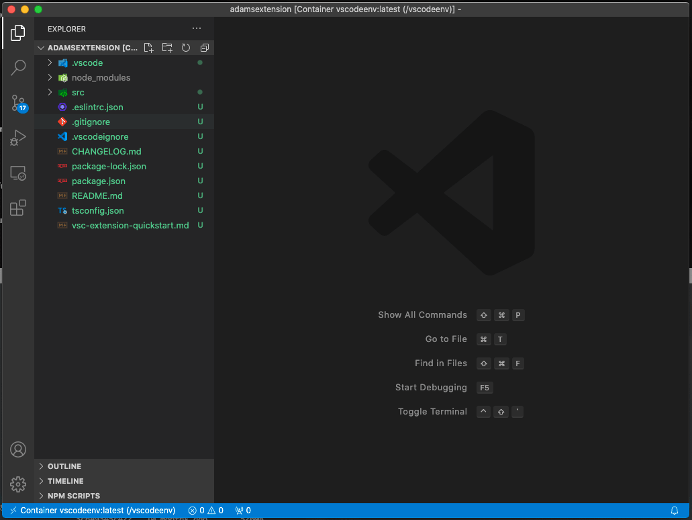Open the Run and Debug view
The height and width of the screenshot is (520, 692).
(17, 138)
